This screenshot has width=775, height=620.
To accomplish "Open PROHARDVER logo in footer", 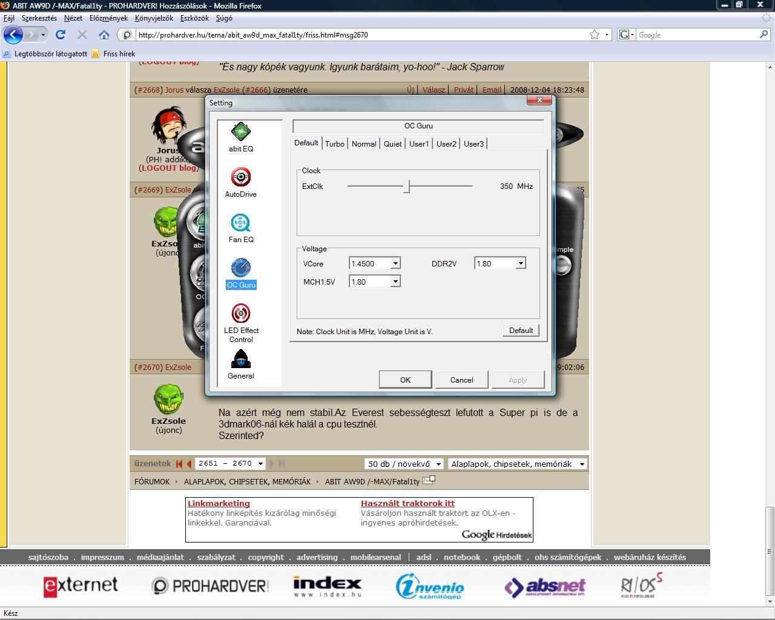I will (210, 585).
